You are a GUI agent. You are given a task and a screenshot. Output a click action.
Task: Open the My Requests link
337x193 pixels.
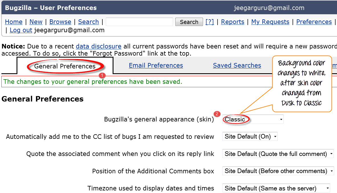click(x=270, y=22)
